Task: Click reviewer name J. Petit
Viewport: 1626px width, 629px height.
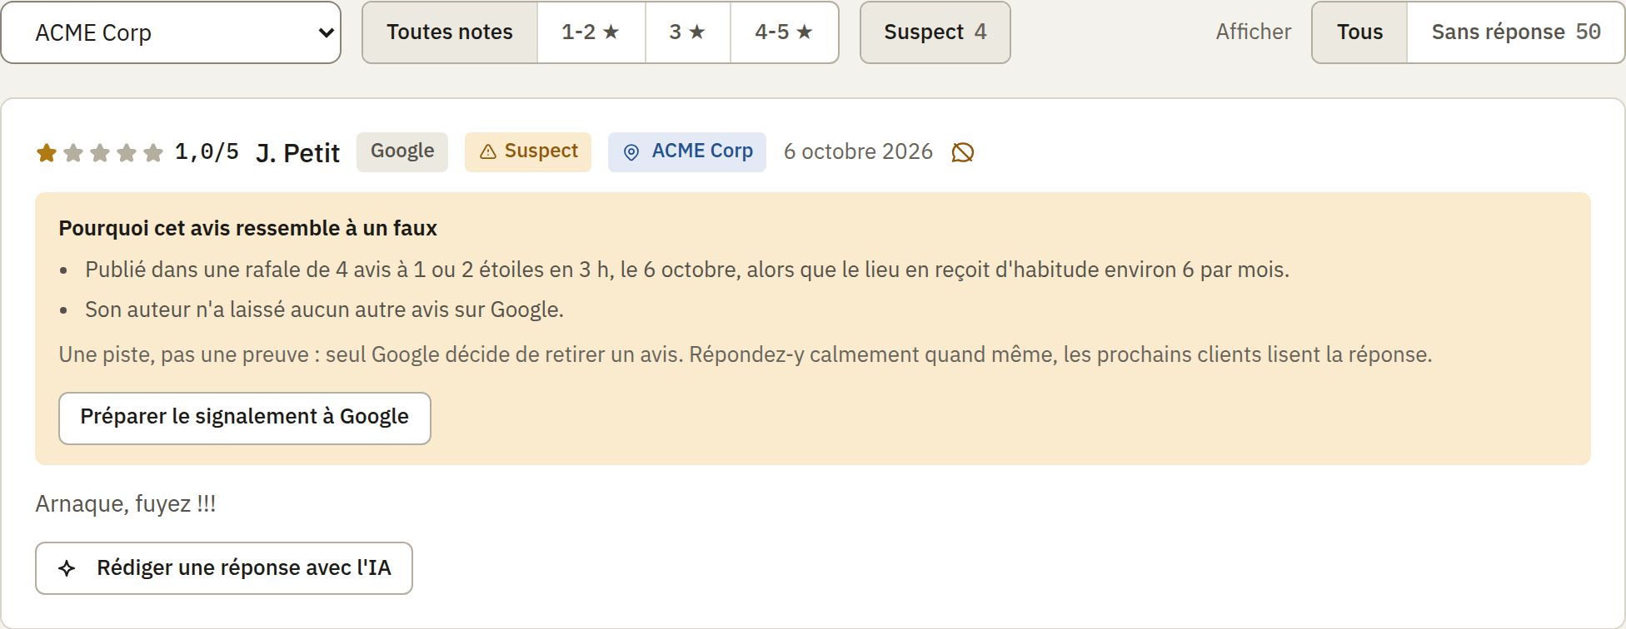Action: [x=298, y=153]
